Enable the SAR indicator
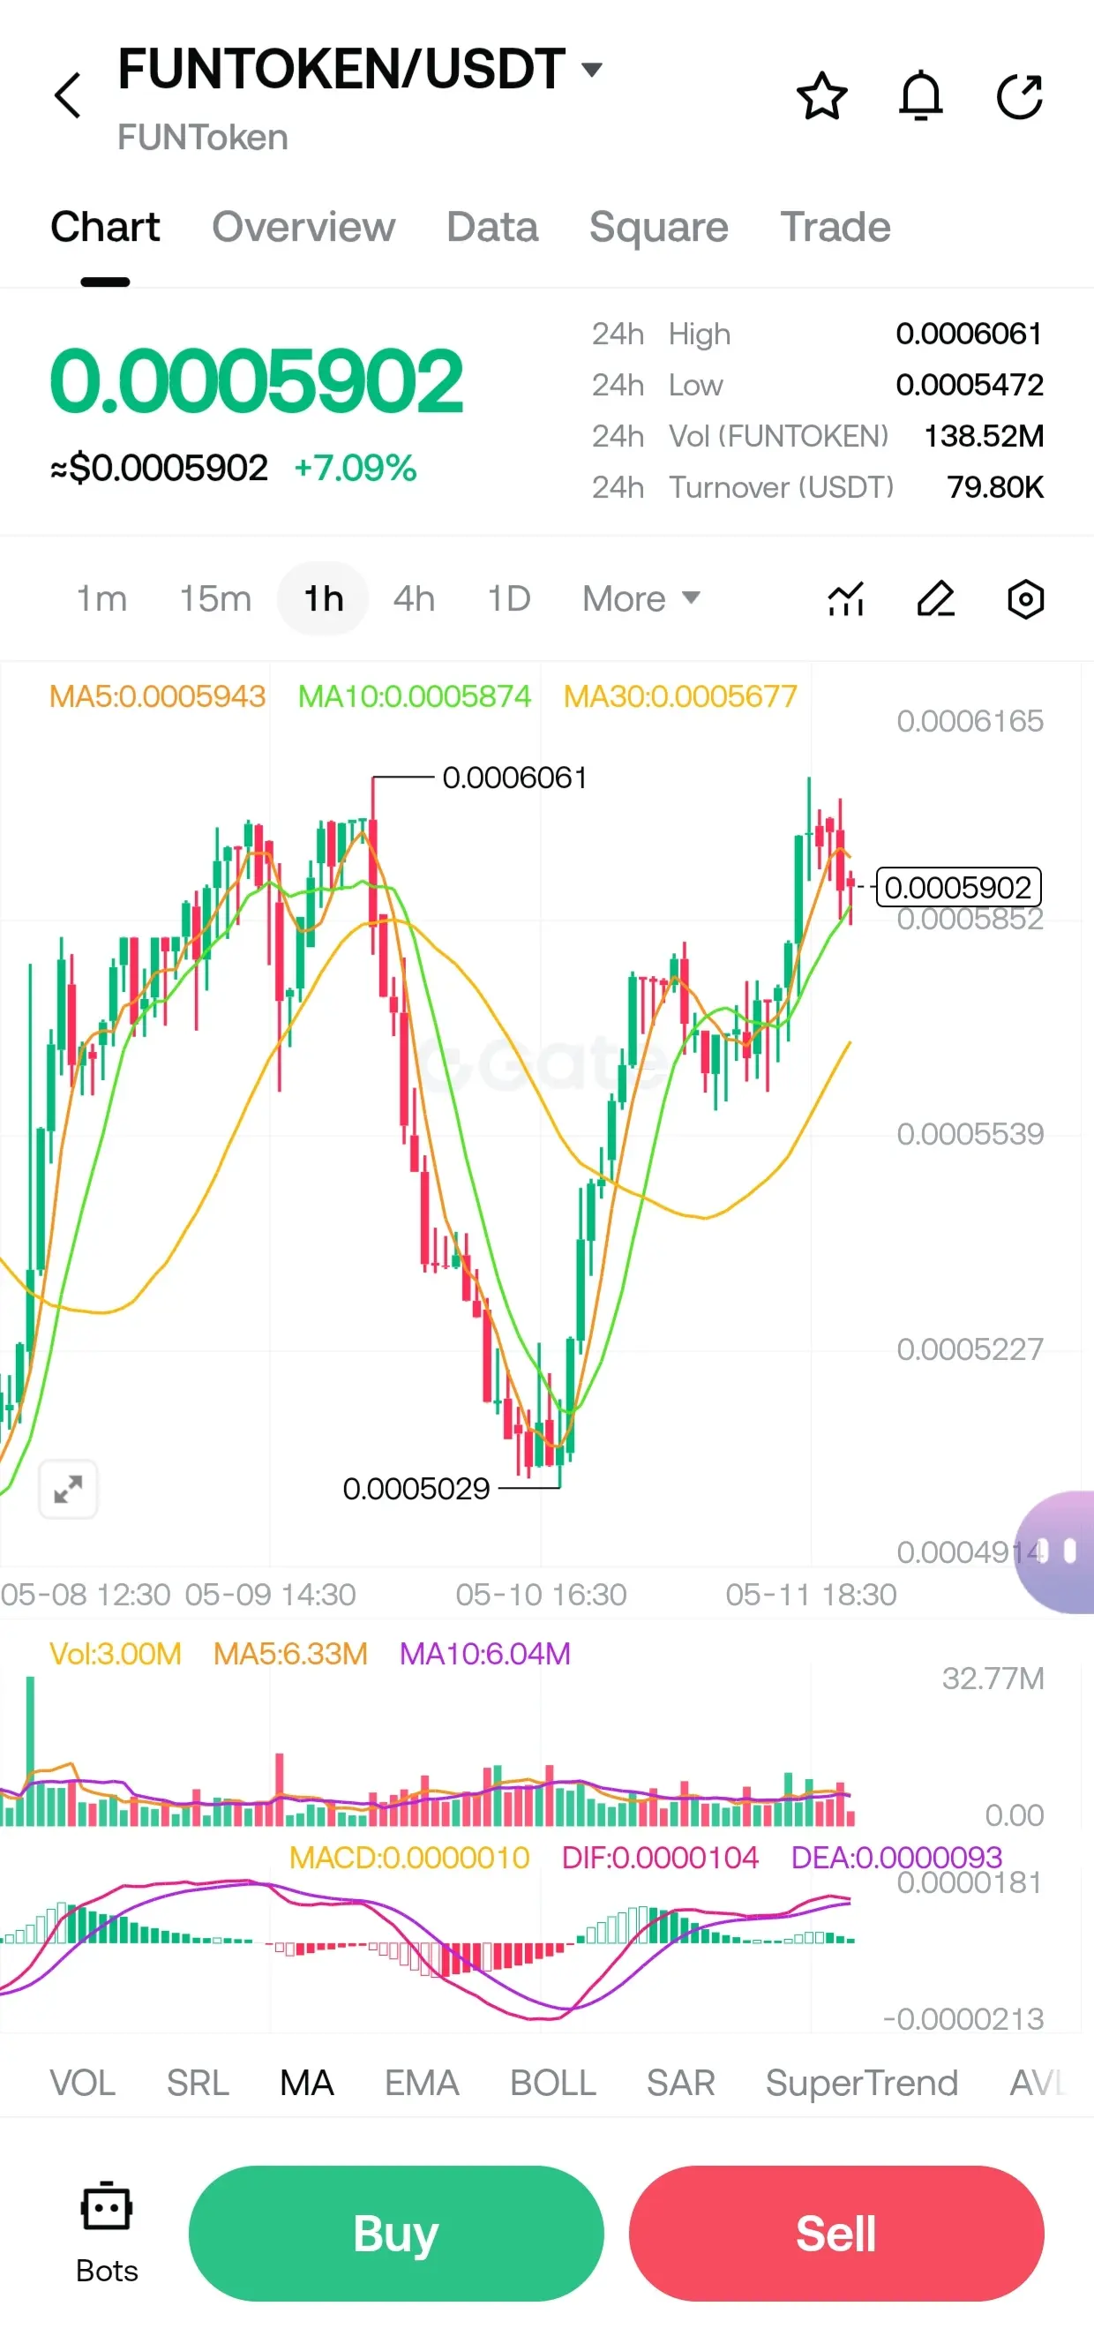1094x2351 pixels. pyautogui.click(x=681, y=2084)
